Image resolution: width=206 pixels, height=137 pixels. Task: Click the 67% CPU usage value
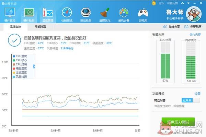pos(165,81)
